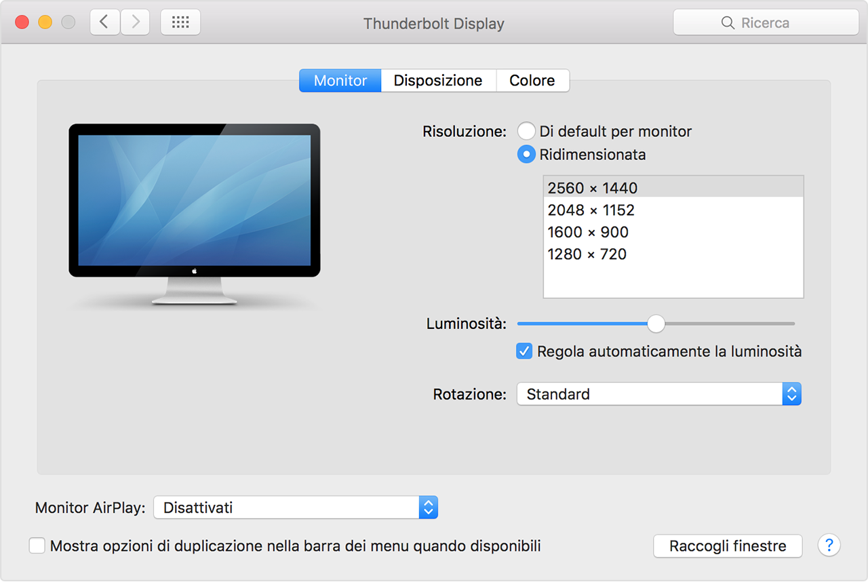
Task: Select the "Ridimensionata" radio button
Action: [526, 155]
